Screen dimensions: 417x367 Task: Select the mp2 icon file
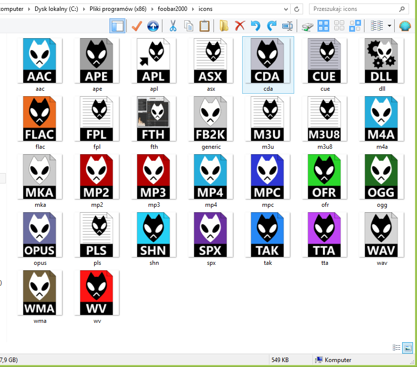(97, 181)
